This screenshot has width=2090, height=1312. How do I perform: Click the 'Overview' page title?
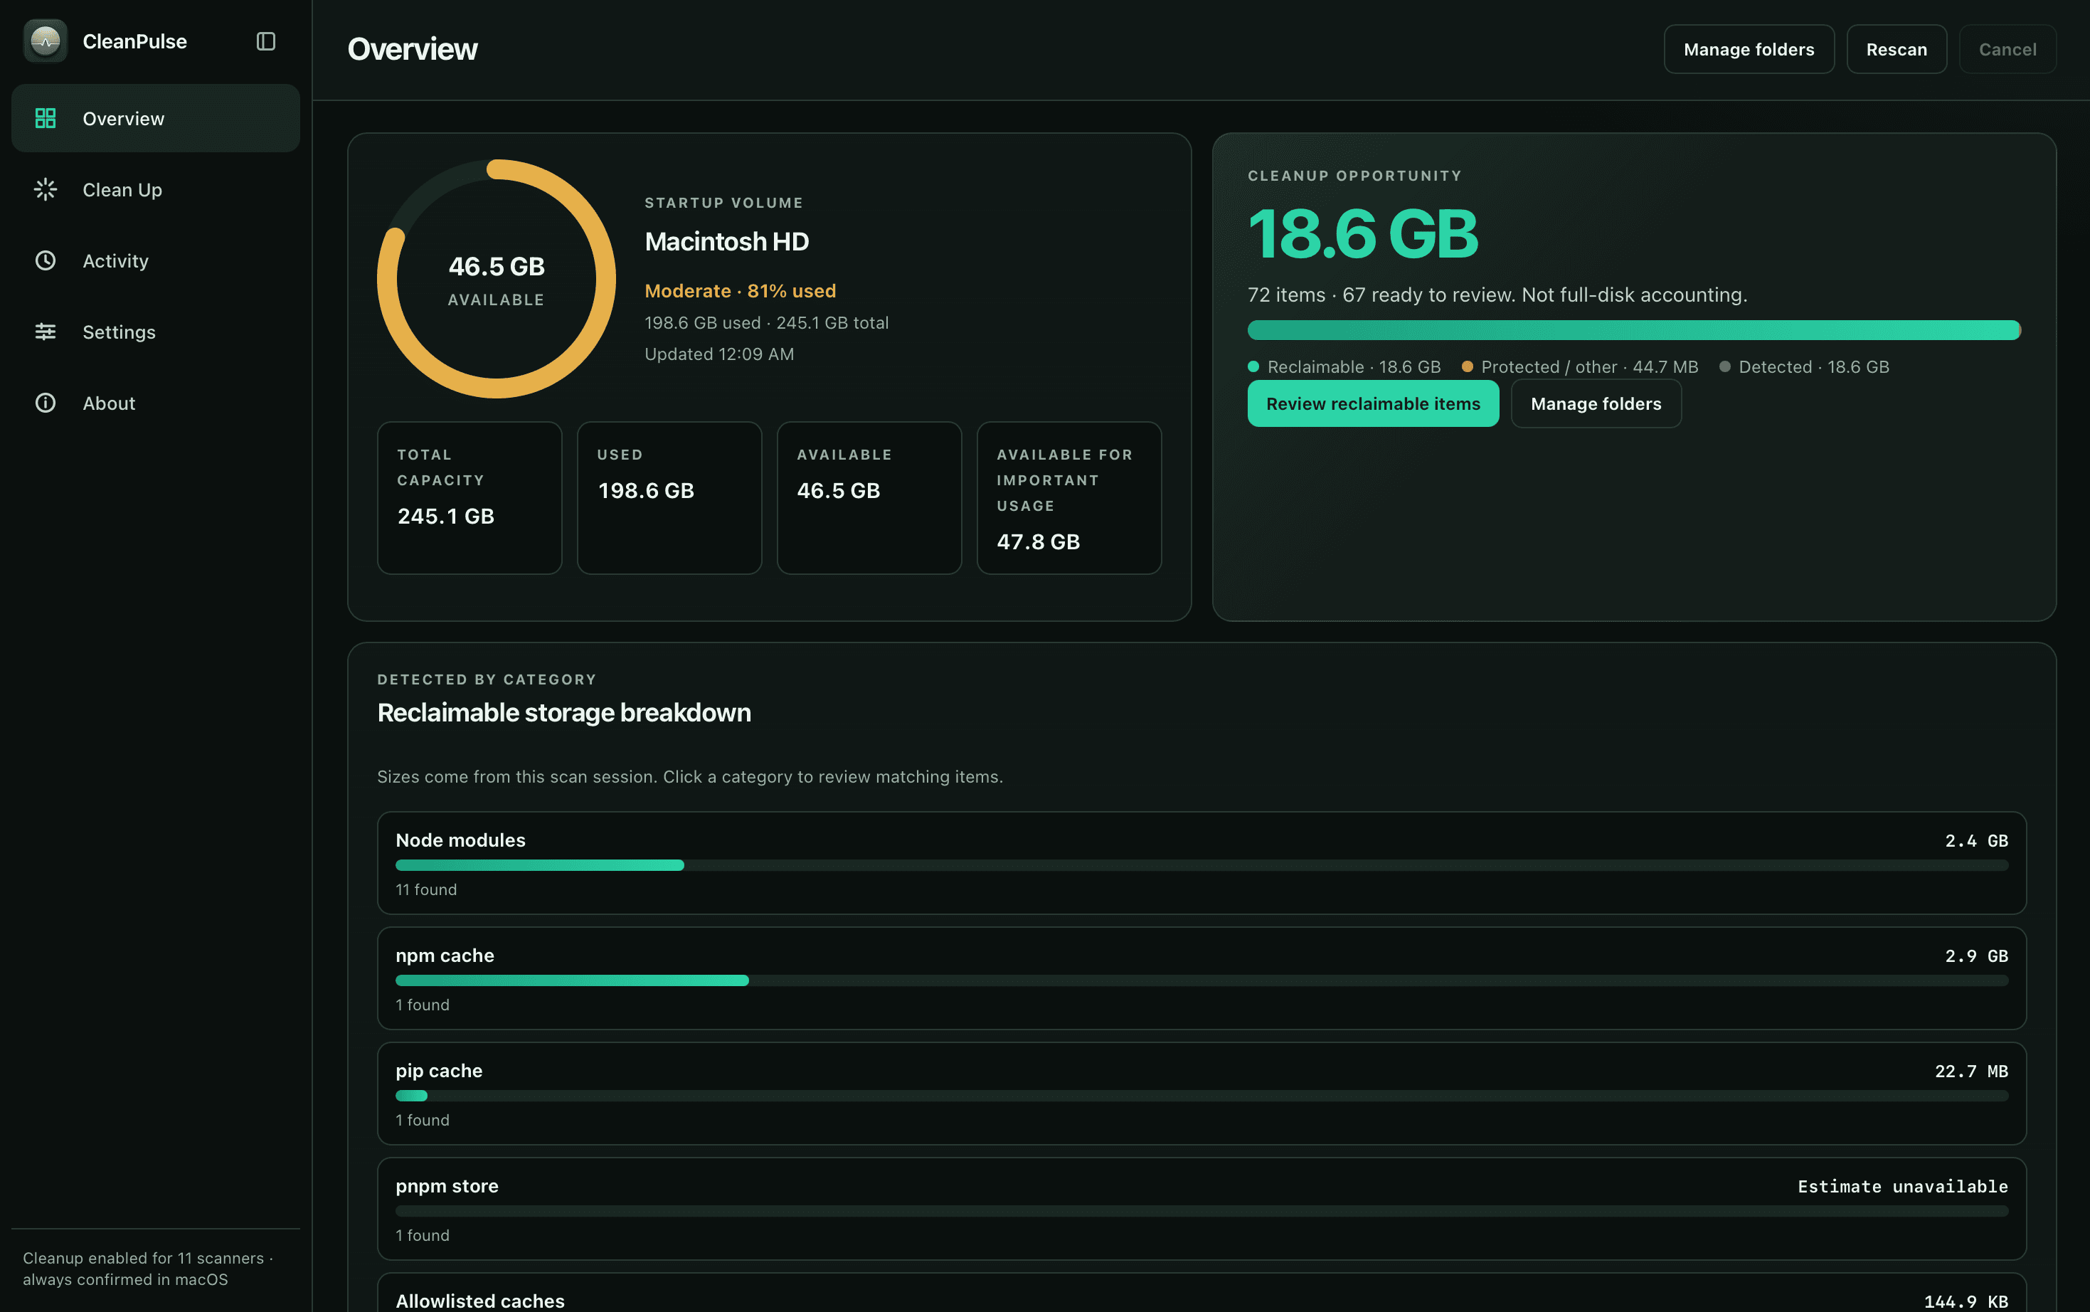tap(412, 50)
